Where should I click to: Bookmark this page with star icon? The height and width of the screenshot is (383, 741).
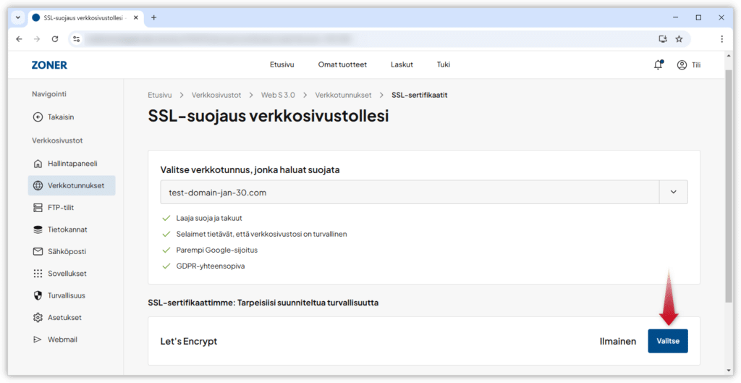[x=679, y=39]
